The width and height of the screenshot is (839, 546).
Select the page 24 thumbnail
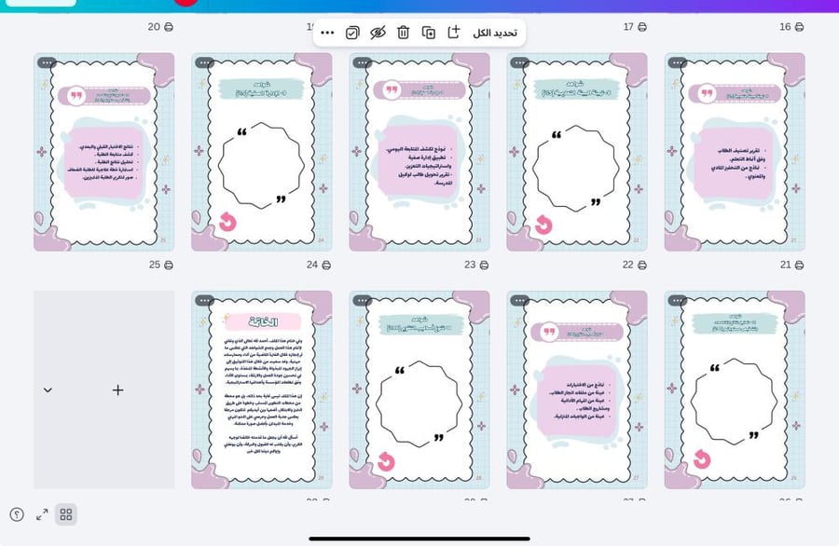[x=262, y=152]
